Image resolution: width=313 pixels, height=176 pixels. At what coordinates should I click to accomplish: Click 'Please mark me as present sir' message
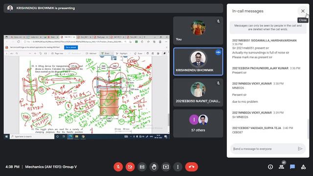(252, 57)
